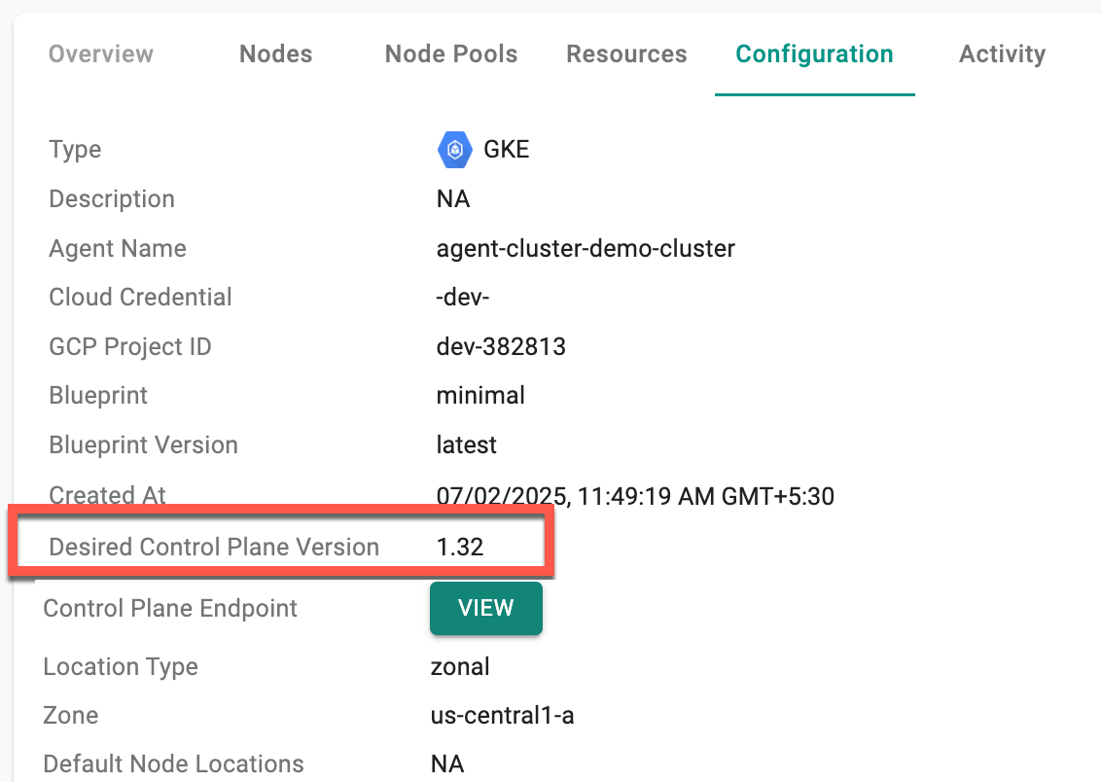Click the Desired Control Plane Version value 1.32
This screenshot has width=1101, height=782.
460,547
